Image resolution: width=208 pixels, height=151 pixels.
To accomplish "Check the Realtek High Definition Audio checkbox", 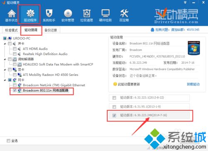I will (15, 54).
